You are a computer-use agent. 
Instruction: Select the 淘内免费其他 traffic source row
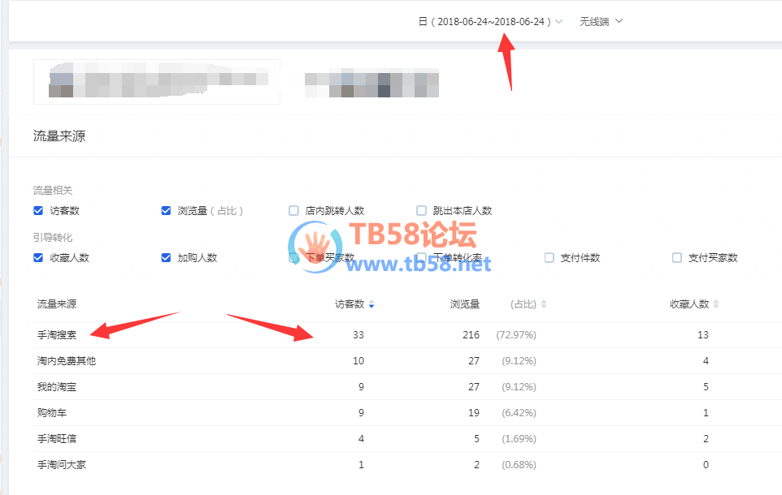(x=67, y=361)
